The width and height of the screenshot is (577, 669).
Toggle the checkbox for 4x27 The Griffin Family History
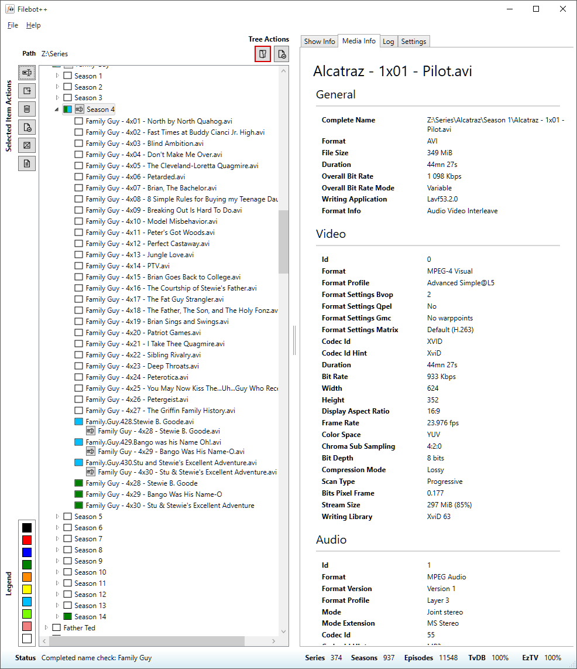pos(79,411)
